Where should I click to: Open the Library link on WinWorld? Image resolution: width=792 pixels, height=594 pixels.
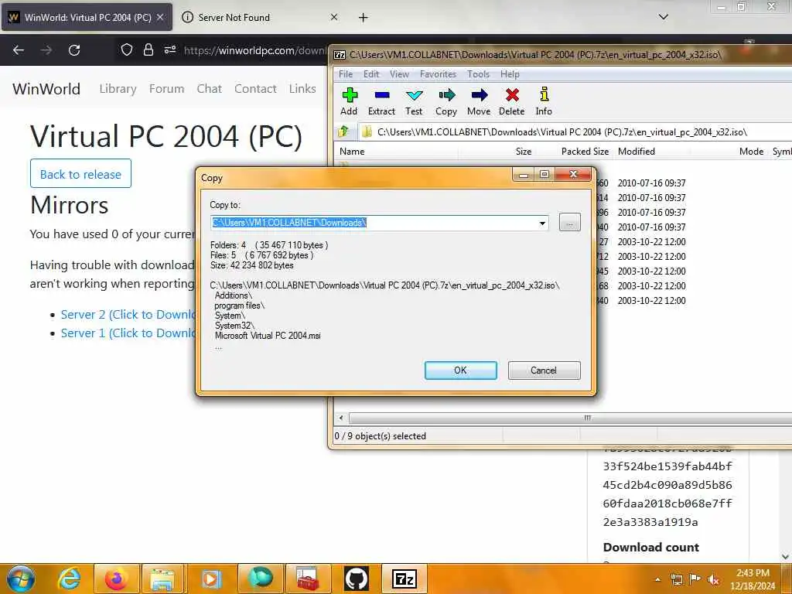tap(118, 89)
